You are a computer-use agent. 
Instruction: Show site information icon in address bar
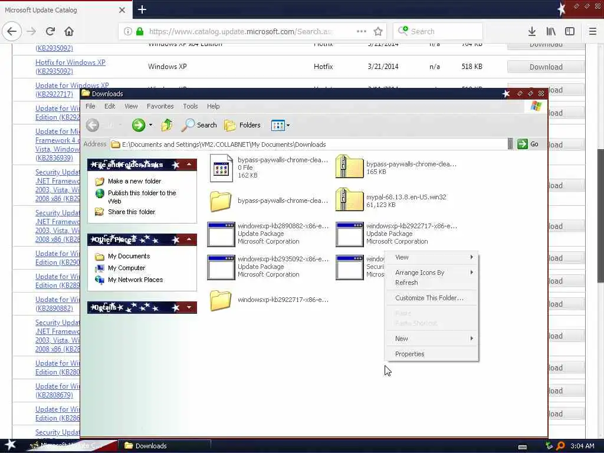point(128,31)
